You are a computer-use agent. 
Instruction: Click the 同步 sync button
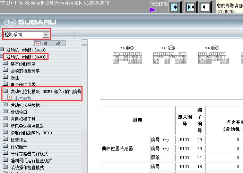point(50,44)
